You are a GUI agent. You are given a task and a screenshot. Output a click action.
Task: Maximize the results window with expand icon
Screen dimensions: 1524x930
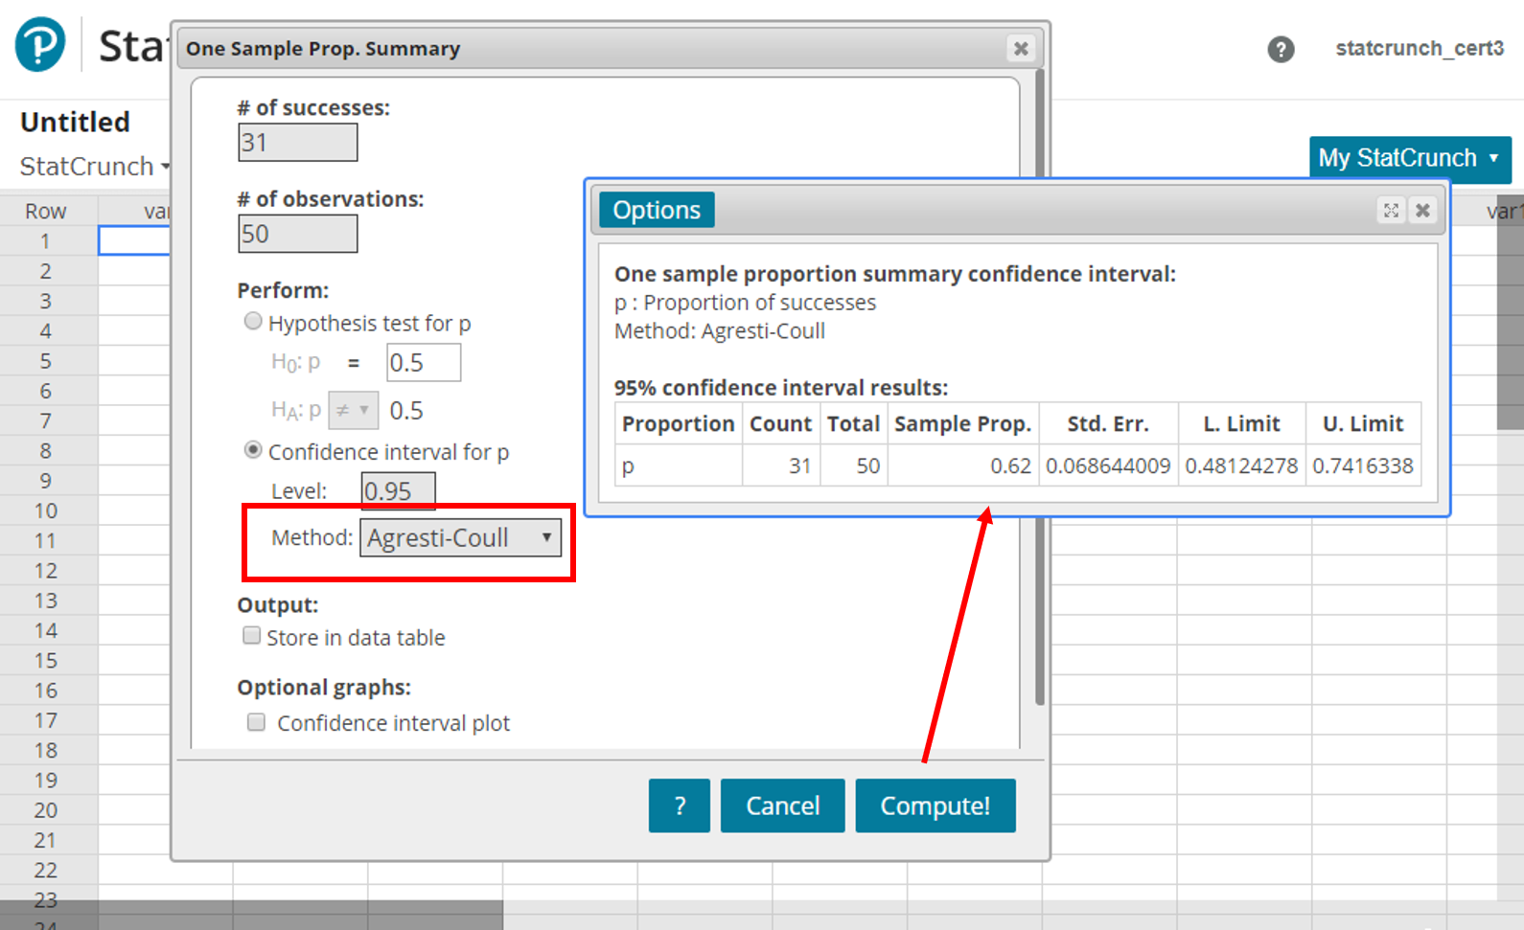point(1391,210)
